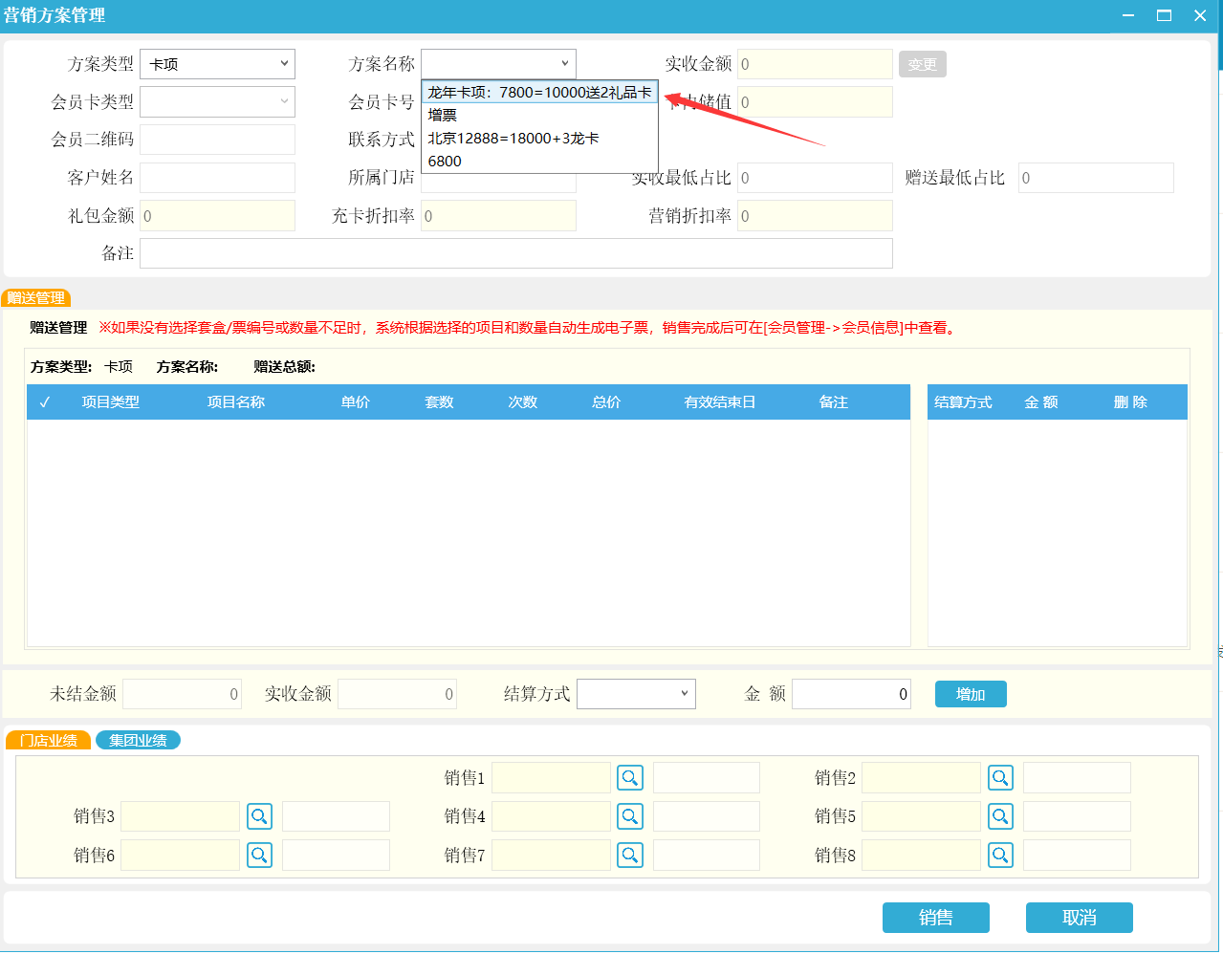The width and height of the screenshot is (1223, 954).
Task: Collapse the 方案名称 dropdown arrow
Action: point(564,64)
